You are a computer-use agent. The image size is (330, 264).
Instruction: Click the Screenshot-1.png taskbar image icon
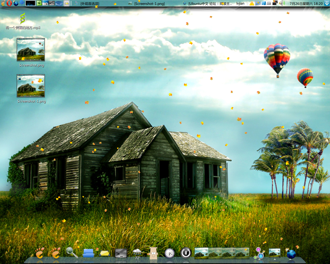130,3
